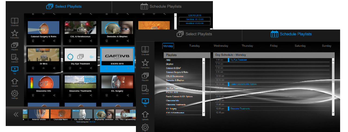Image resolution: width=348 pixels, height=132 pixels.
Task: Open Favourites in the left window sidebar
Action: click(x=15, y=34)
